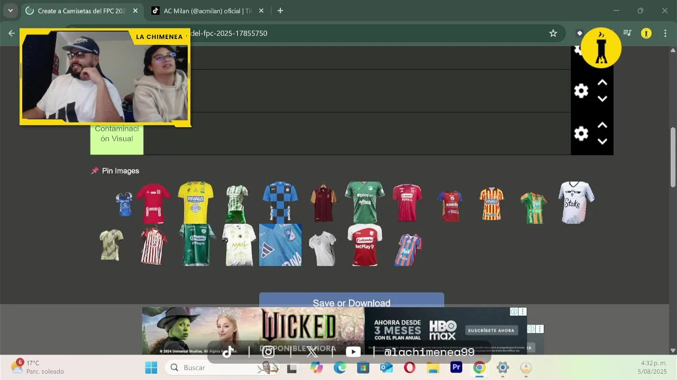The image size is (677, 380).
Task: Select the white Maxi jersey
Action: (x=239, y=245)
